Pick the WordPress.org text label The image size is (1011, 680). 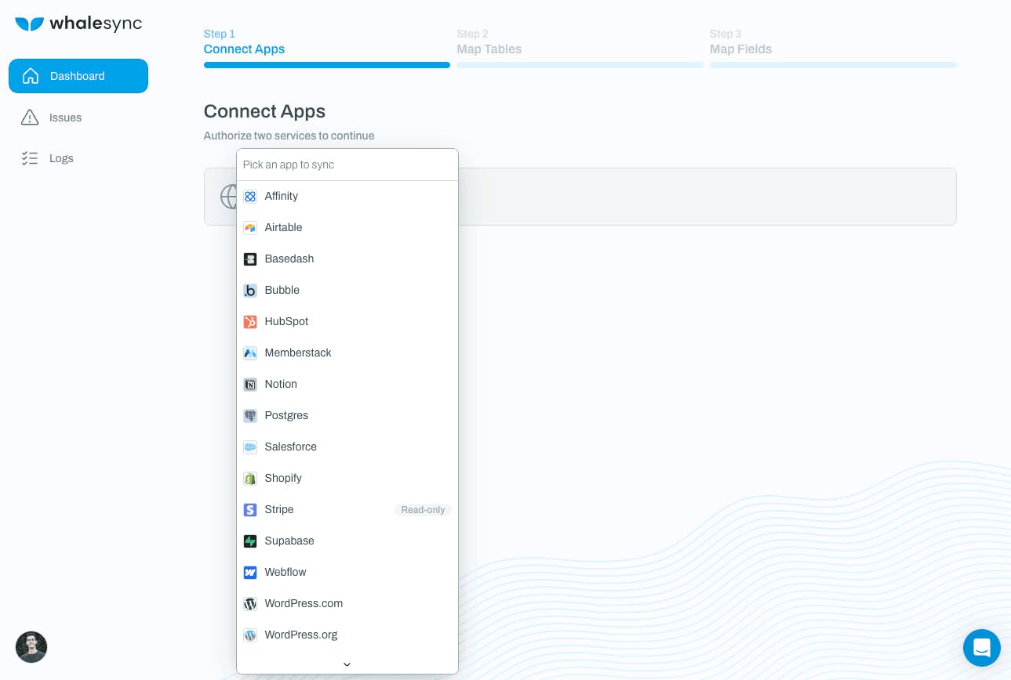point(301,635)
